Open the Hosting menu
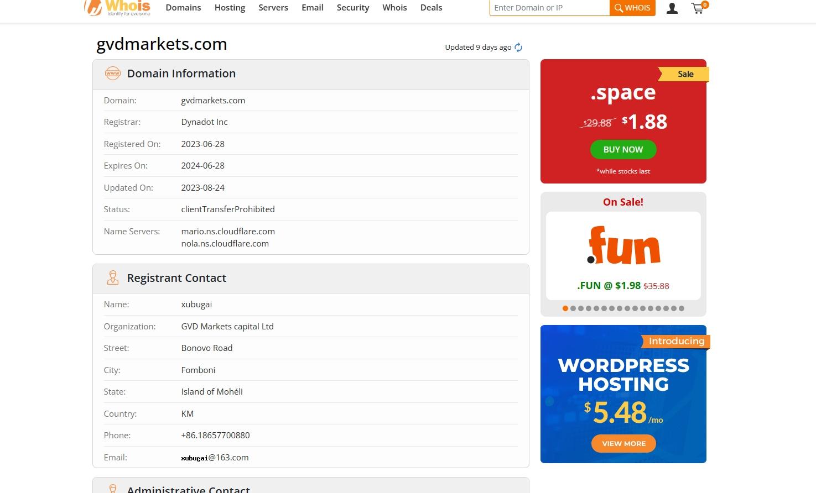Image resolution: width=816 pixels, height=493 pixels. [230, 8]
